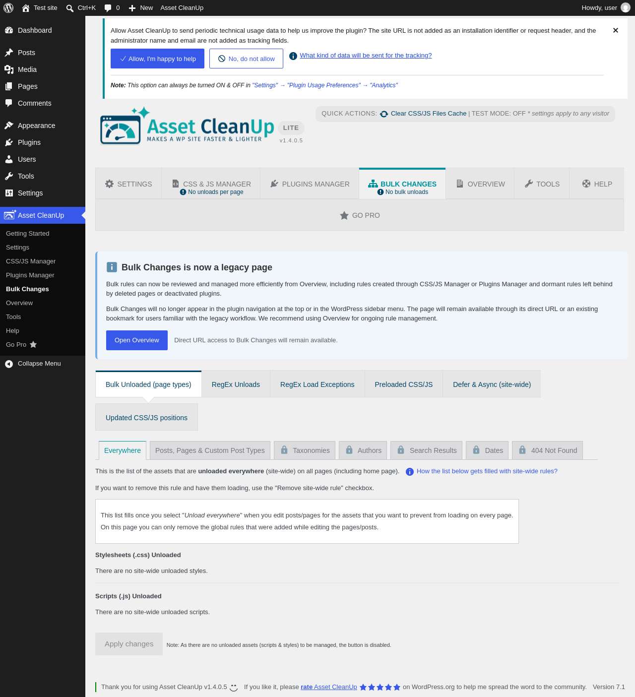
Task: Click the "Plugin Usage Preferences" note link
Action: pyautogui.click(x=324, y=85)
